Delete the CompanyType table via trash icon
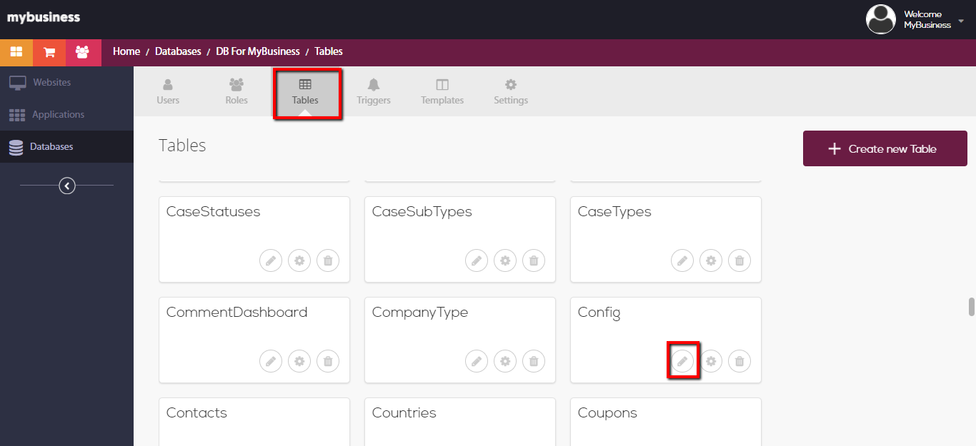Image resolution: width=976 pixels, height=446 pixels. [x=534, y=361]
